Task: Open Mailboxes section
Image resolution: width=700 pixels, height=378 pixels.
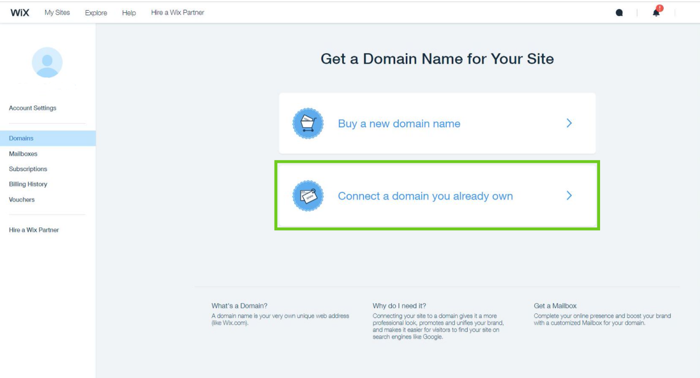Action: (x=23, y=154)
